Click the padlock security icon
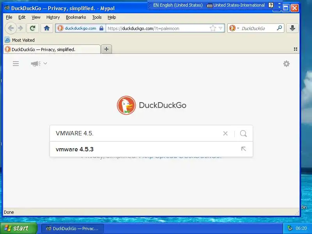Image resolution: width=312 pixels, height=234 pixels. coord(101,28)
